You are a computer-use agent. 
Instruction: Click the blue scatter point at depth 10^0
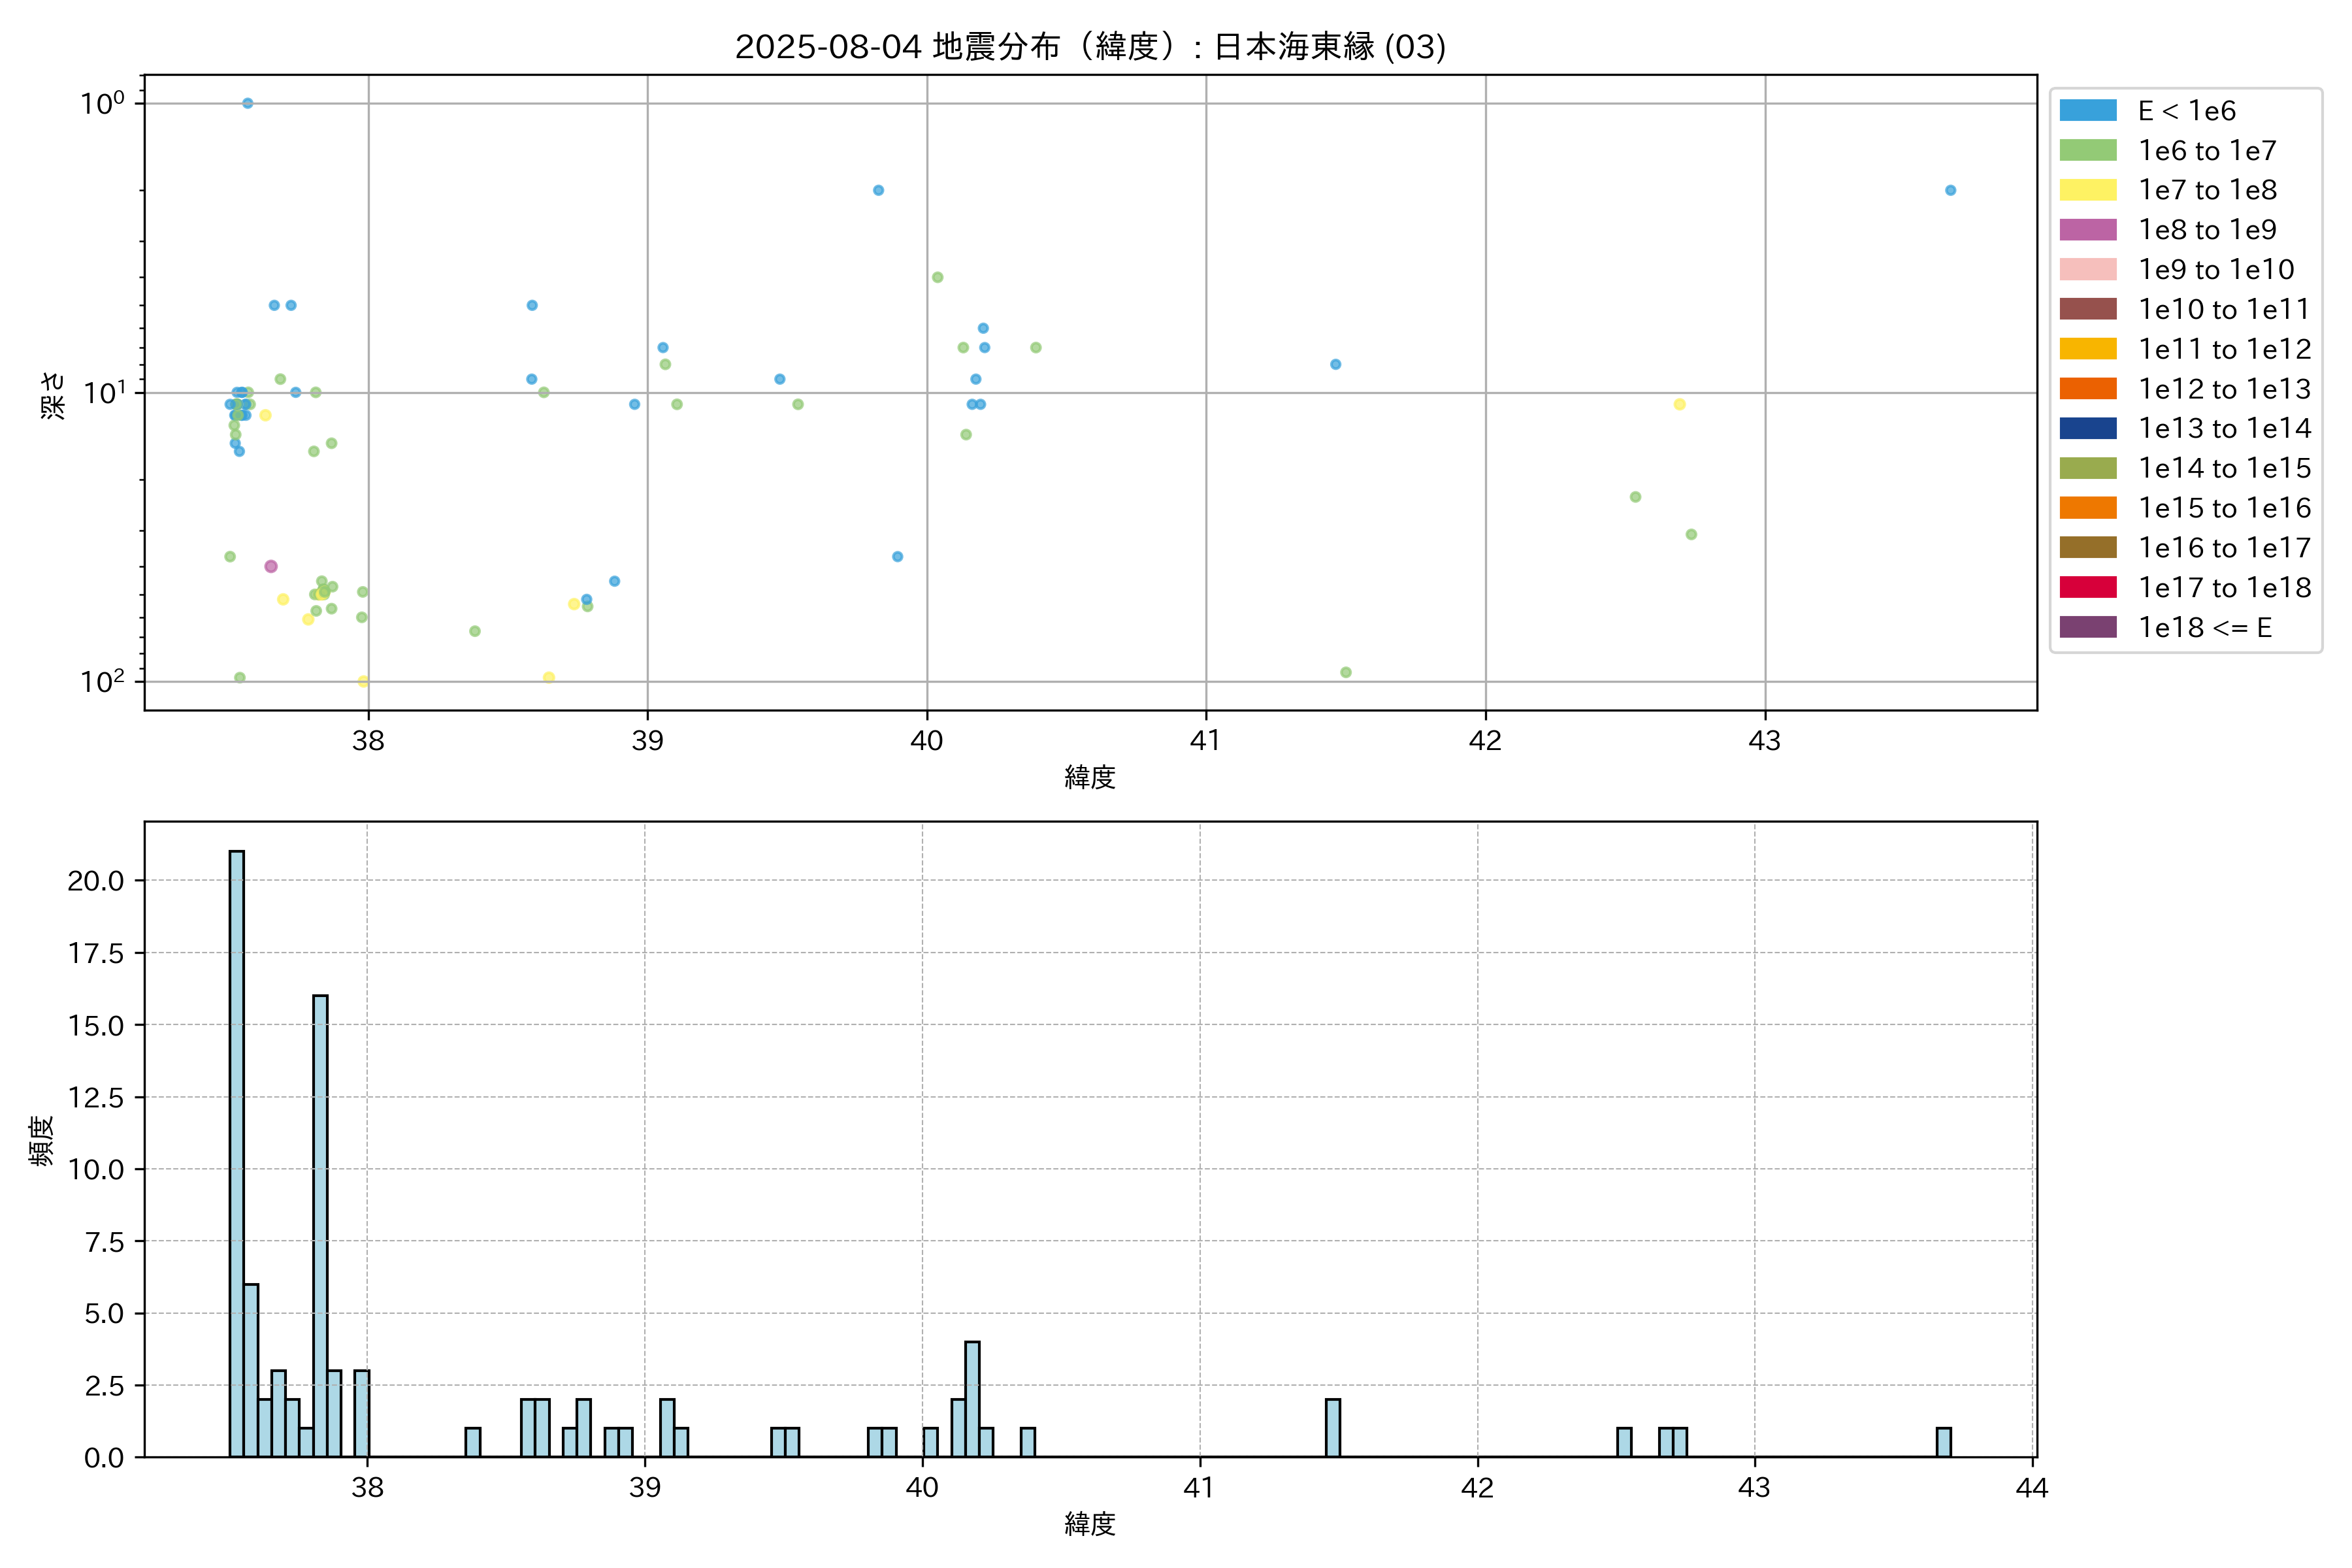pos(248,103)
